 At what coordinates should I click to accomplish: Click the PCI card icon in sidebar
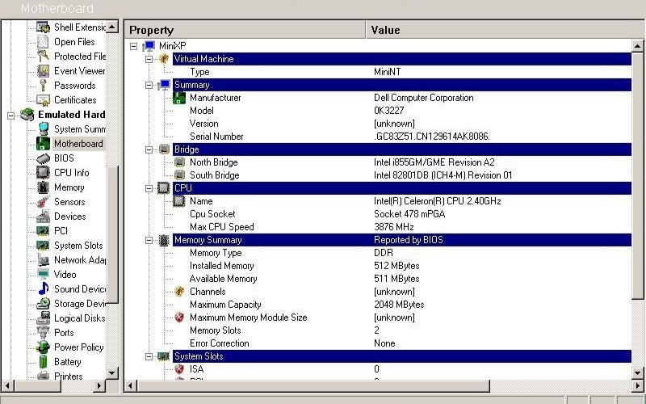click(43, 231)
